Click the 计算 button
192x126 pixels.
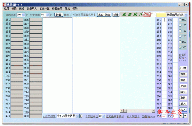[x=59, y=15]
